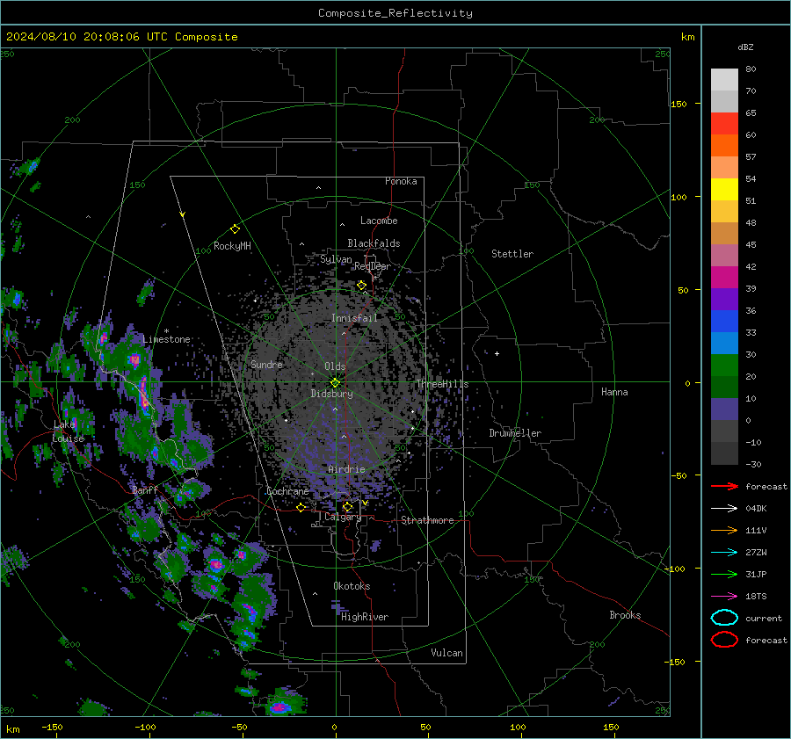The image size is (791, 739).
Task: Click the Blackfalds city label
Action: tap(374, 243)
